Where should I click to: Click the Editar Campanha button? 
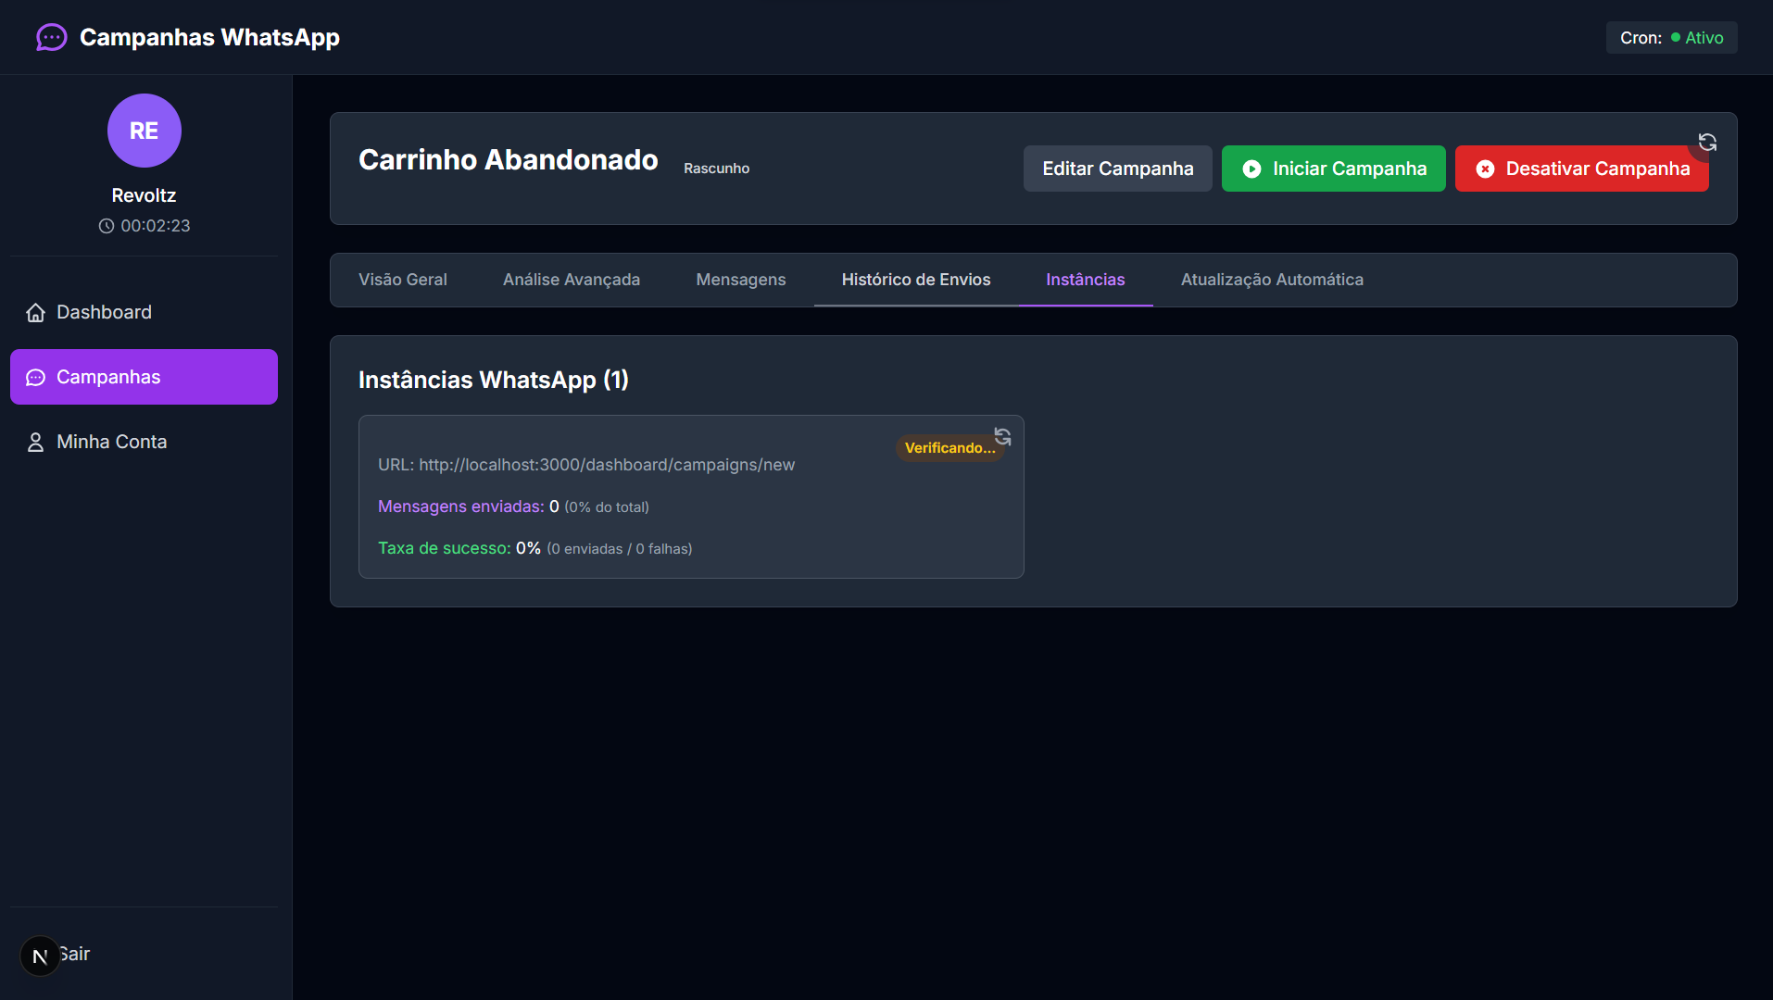1118,169
